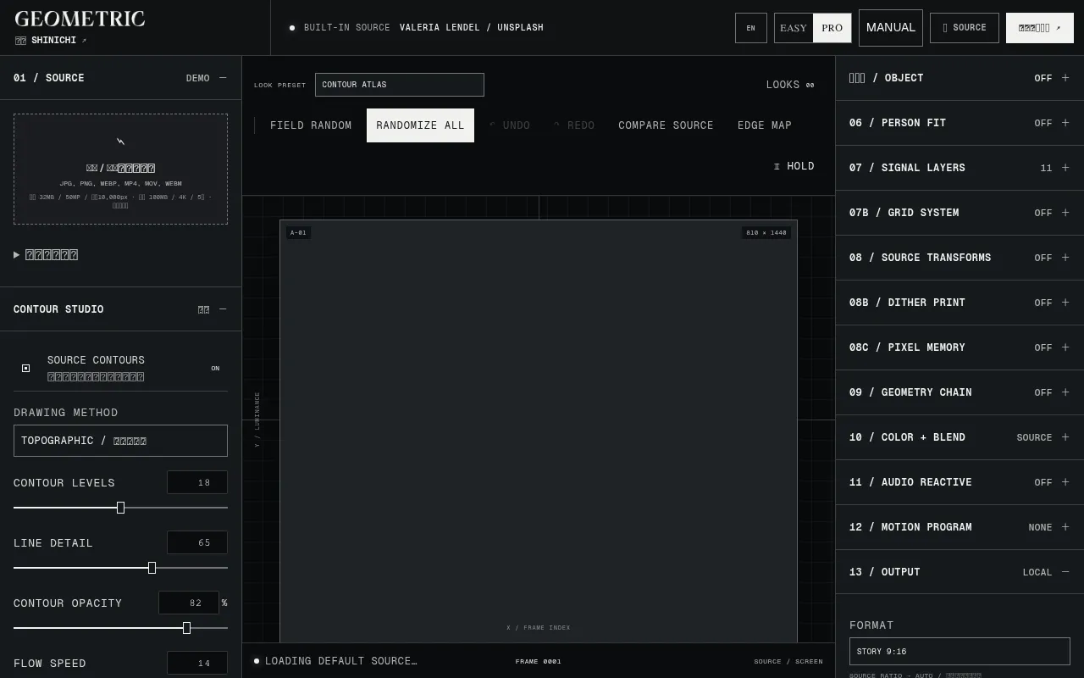Click the Line Detail slider handle
Image resolution: width=1084 pixels, height=678 pixels.
point(152,568)
